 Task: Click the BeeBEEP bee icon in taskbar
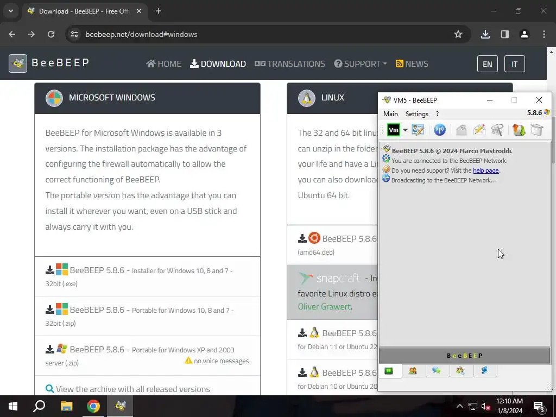pos(120,406)
